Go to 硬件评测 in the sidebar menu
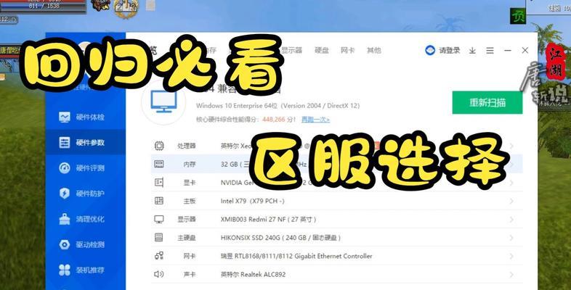571x290 pixels. [90, 168]
